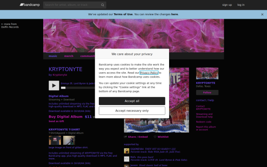Open Streaming and Download help
Viewport: 267px width, 167px height.
click(x=204, y=115)
